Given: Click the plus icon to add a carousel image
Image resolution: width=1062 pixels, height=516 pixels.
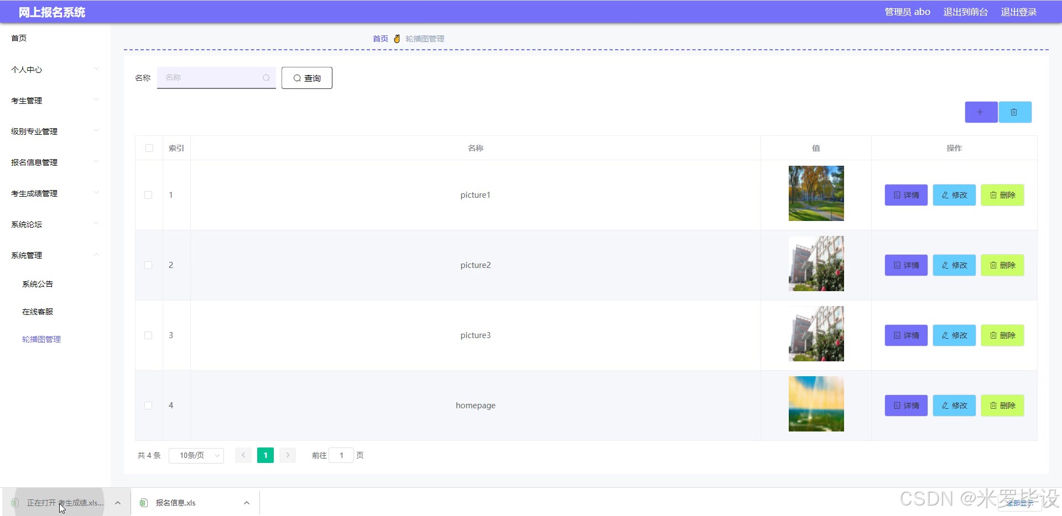Looking at the screenshot, I should [x=981, y=112].
